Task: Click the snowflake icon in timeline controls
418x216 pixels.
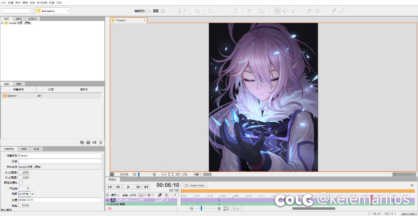Action: click(149, 195)
